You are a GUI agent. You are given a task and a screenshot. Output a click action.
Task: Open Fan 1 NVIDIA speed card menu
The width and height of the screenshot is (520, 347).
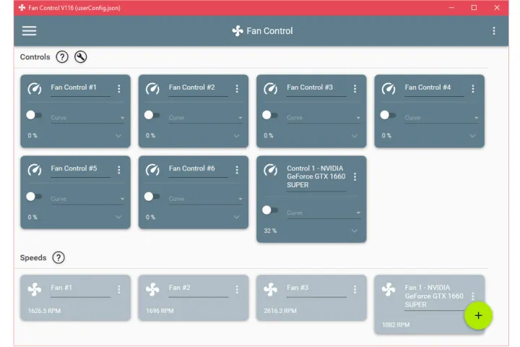tap(473, 296)
